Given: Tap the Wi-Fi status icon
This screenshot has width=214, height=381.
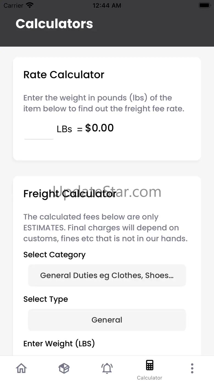Looking at the screenshot, I should coord(29,5).
